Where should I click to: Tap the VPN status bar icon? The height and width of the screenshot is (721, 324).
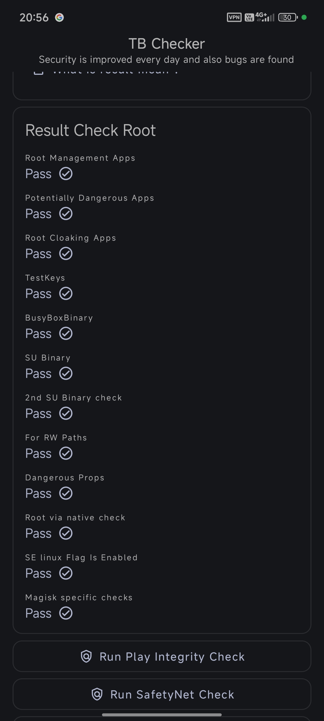(234, 17)
